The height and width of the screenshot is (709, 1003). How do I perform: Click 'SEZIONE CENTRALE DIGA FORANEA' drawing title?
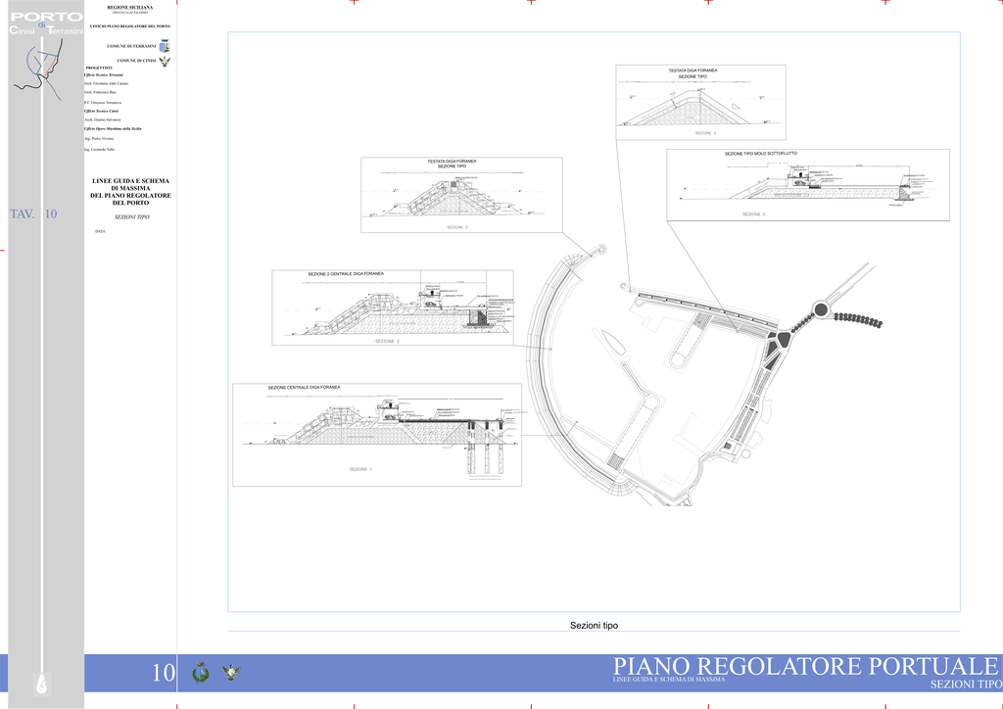pos(304,388)
